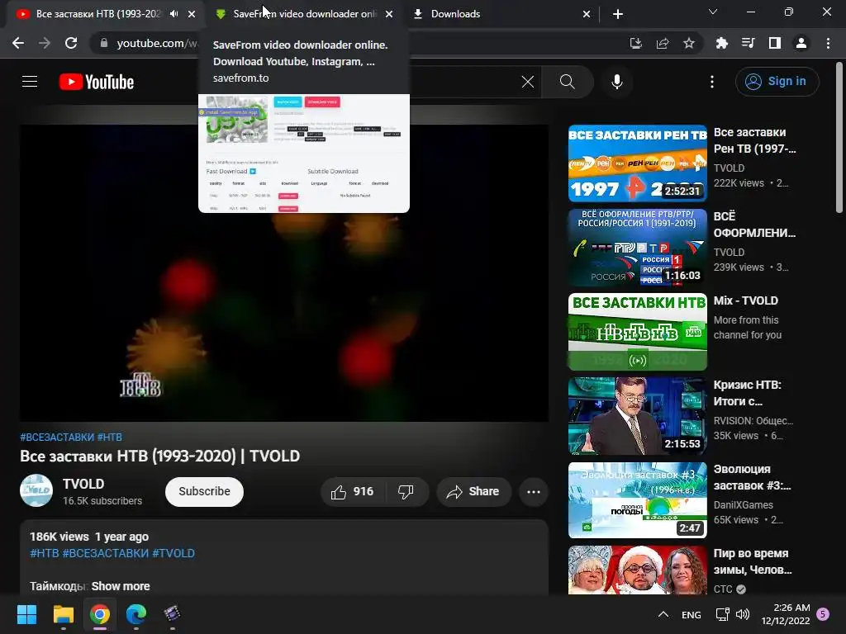Expand the description with Show more
The width and height of the screenshot is (846, 634).
pos(121,586)
